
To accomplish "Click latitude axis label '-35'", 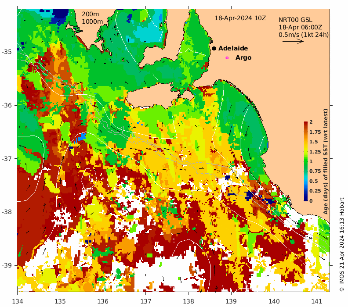I will pyautogui.click(x=7, y=52).
